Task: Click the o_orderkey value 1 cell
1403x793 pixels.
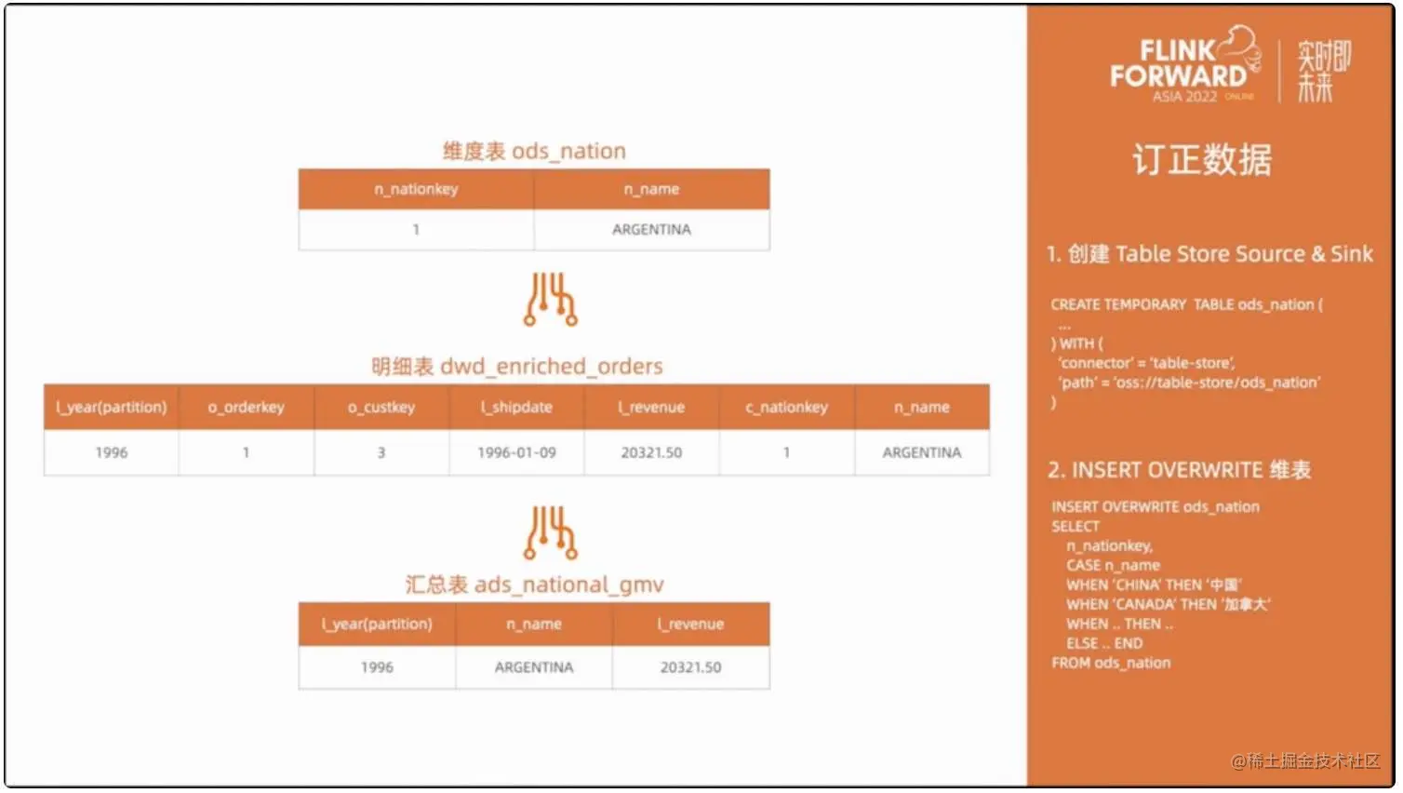Action: [247, 452]
